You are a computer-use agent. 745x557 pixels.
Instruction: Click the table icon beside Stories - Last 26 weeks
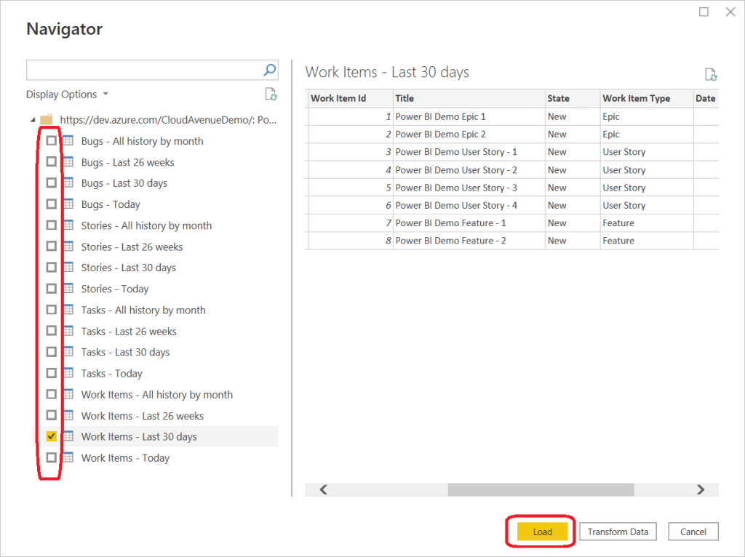(x=69, y=247)
